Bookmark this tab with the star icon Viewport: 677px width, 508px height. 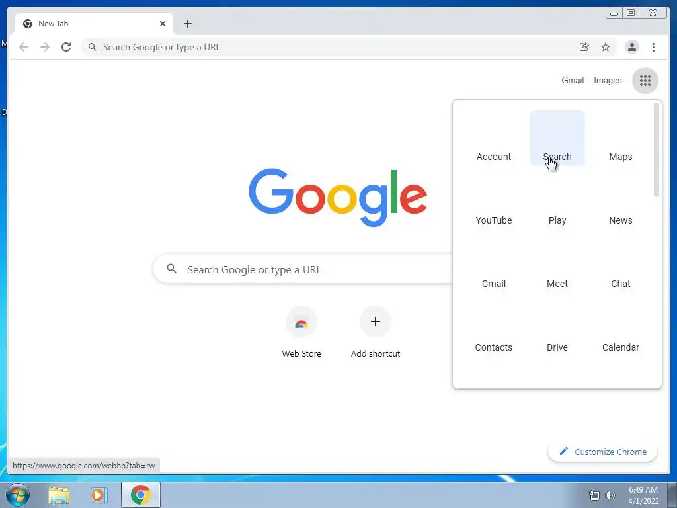coord(606,47)
